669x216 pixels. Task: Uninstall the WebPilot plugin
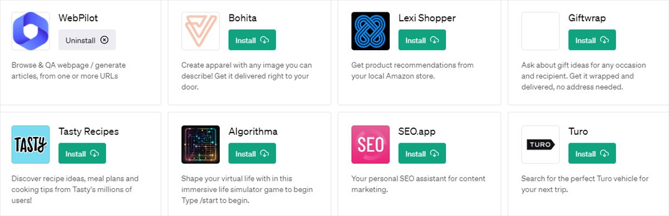[x=87, y=40]
